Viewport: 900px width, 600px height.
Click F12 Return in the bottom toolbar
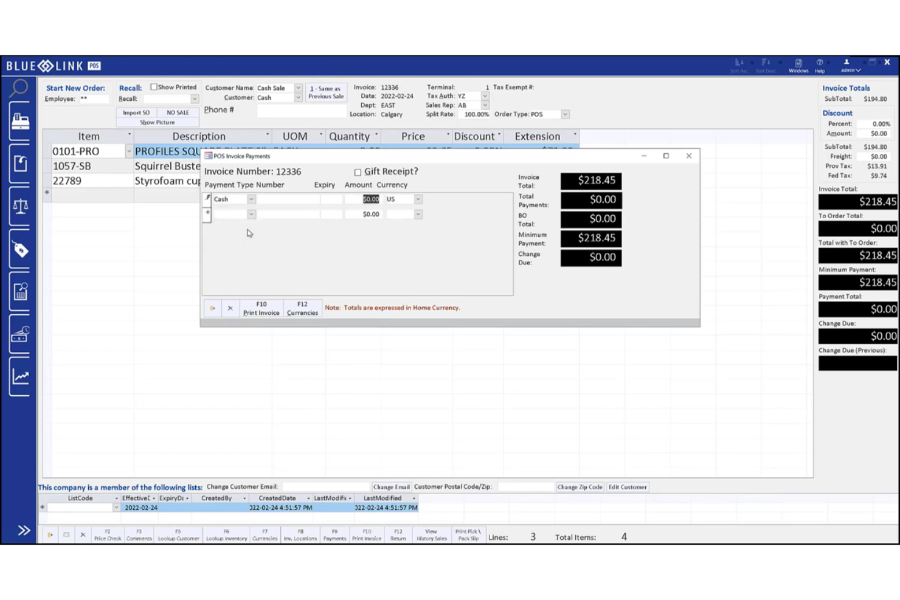(x=398, y=535)
